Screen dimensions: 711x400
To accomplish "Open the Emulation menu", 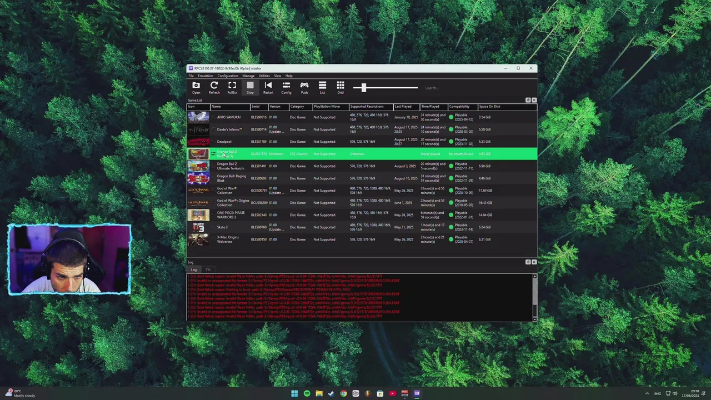I will click(x=206, y=76).
